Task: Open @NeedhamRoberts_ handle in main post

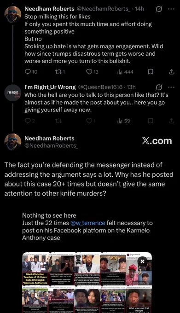Action: pos(51,146)
